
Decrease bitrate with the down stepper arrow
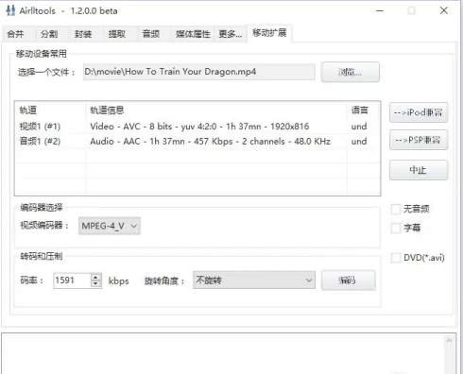click(95, 284)
